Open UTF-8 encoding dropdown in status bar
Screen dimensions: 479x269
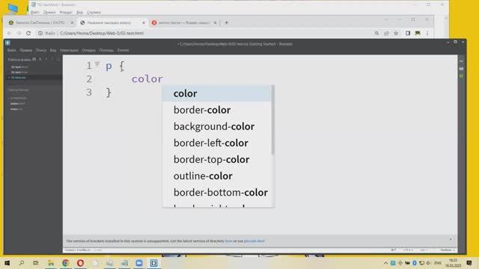(x=408, y=250)
